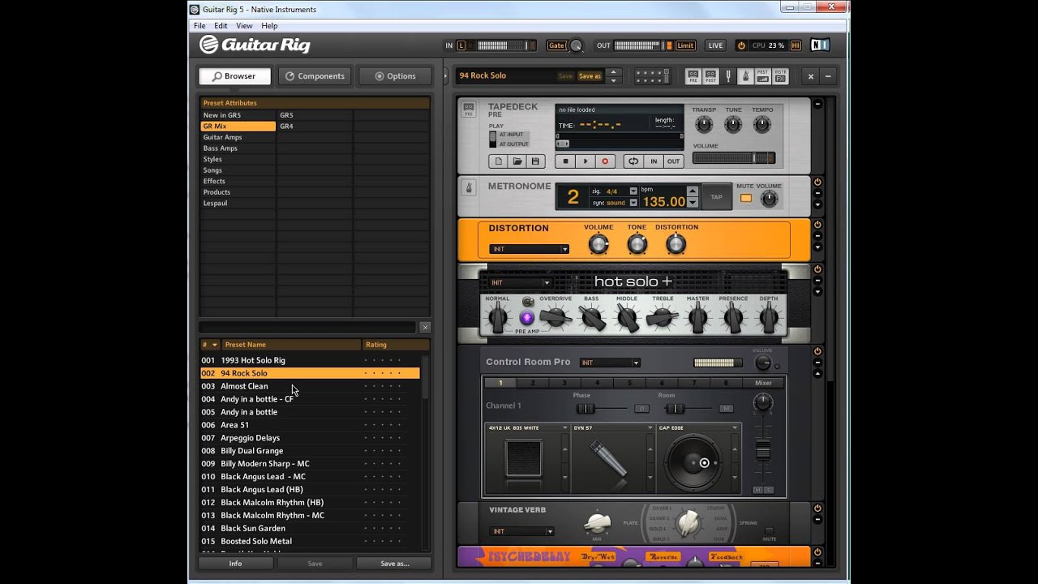
Task: Open the Vintage Verb INIT dropdown
Action: pyautogui.click(x=521, y=531)
